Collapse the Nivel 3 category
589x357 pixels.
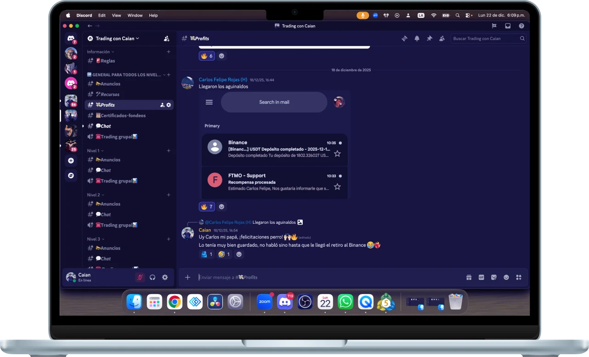coord(96,239)
